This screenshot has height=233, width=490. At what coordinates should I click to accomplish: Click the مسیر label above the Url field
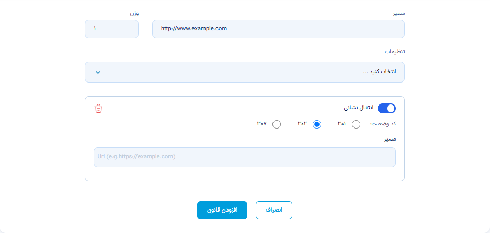pos(390,139)
